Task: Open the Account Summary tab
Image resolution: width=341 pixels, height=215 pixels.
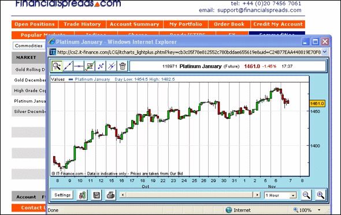Action: click(135, 24)
